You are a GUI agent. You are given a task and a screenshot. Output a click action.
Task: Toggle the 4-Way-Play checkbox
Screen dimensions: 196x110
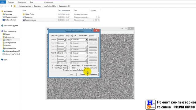pyautogui.click(x=70, y=66)
